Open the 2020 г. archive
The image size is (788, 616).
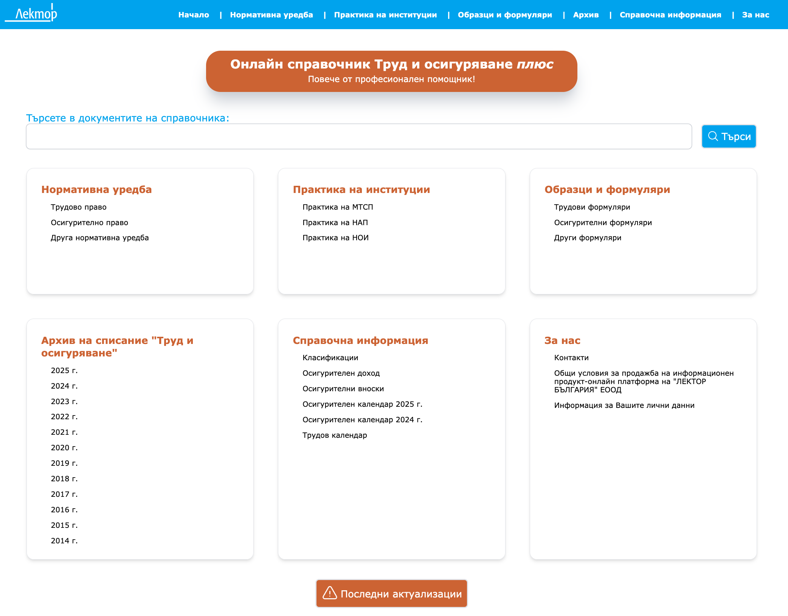click(x=64, y=448)
